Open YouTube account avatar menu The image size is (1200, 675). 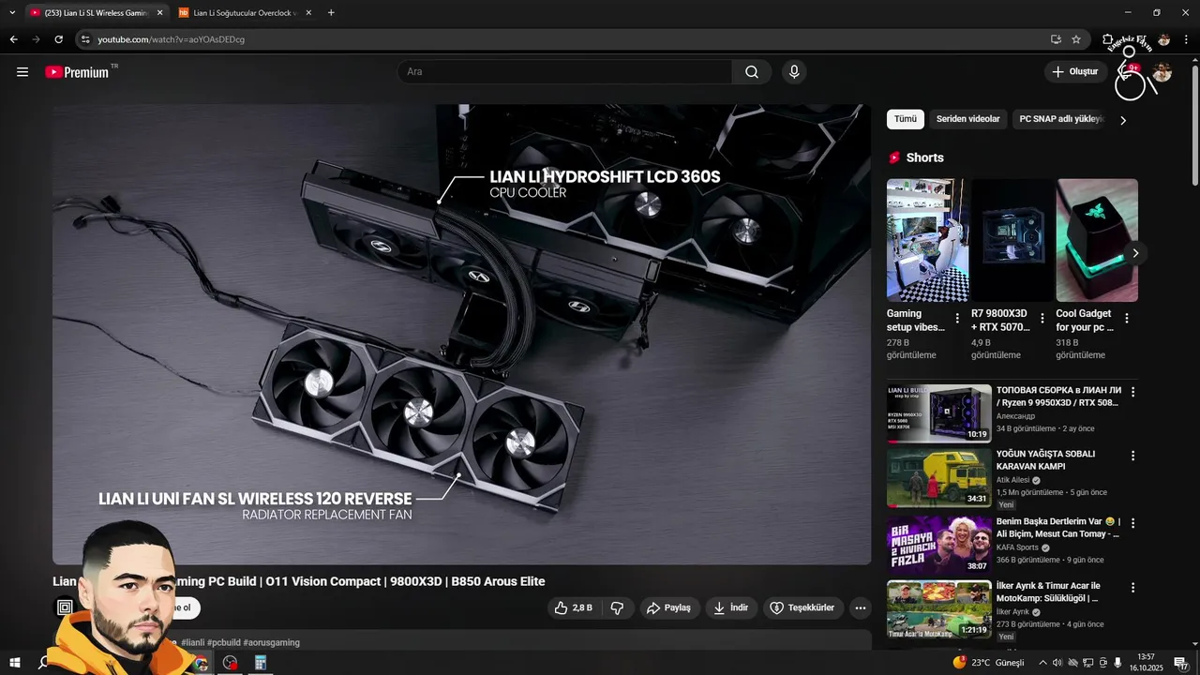(x=1162, y=72)
